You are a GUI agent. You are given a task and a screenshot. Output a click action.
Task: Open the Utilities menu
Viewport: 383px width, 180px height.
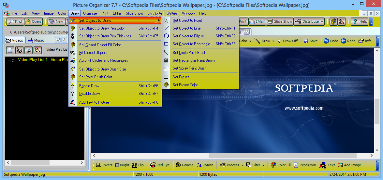pos(172,13)
